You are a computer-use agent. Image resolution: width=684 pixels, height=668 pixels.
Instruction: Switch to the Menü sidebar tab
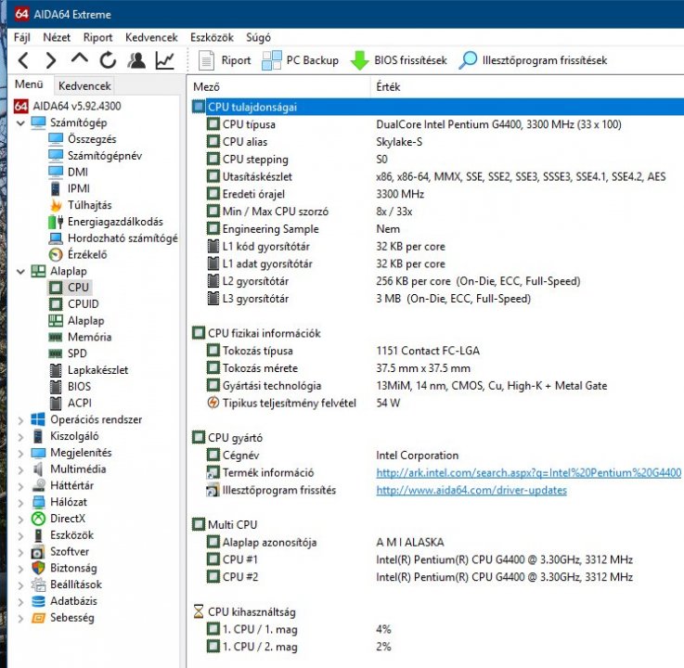click(x=29, y=84)
